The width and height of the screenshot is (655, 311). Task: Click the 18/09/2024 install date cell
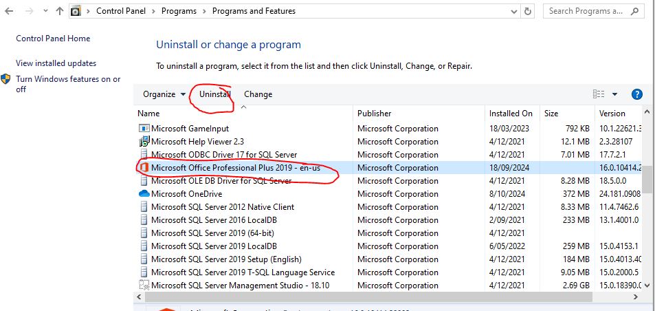(x=509, y=168)
